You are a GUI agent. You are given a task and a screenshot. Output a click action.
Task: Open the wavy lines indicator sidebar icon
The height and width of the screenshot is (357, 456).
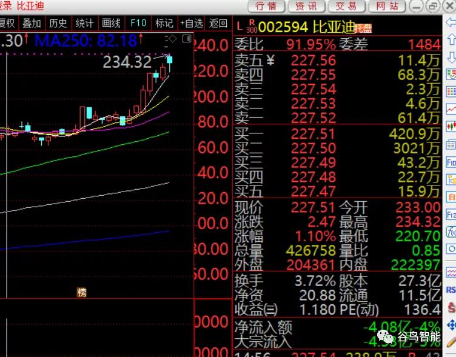point(451,272)
